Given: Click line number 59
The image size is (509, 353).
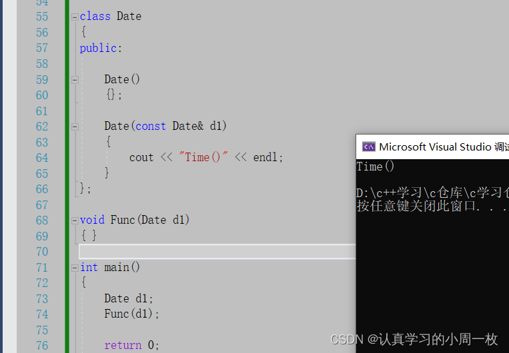Looking at the screenshot, I should 42,80.
